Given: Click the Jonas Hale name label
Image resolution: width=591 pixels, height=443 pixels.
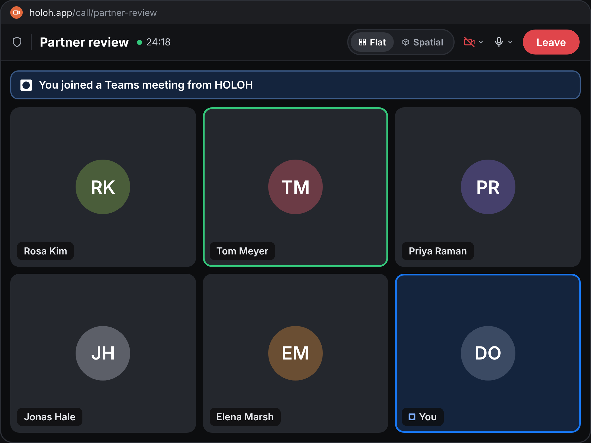Looking at the screenshot, I should click(x=50, y=417).
